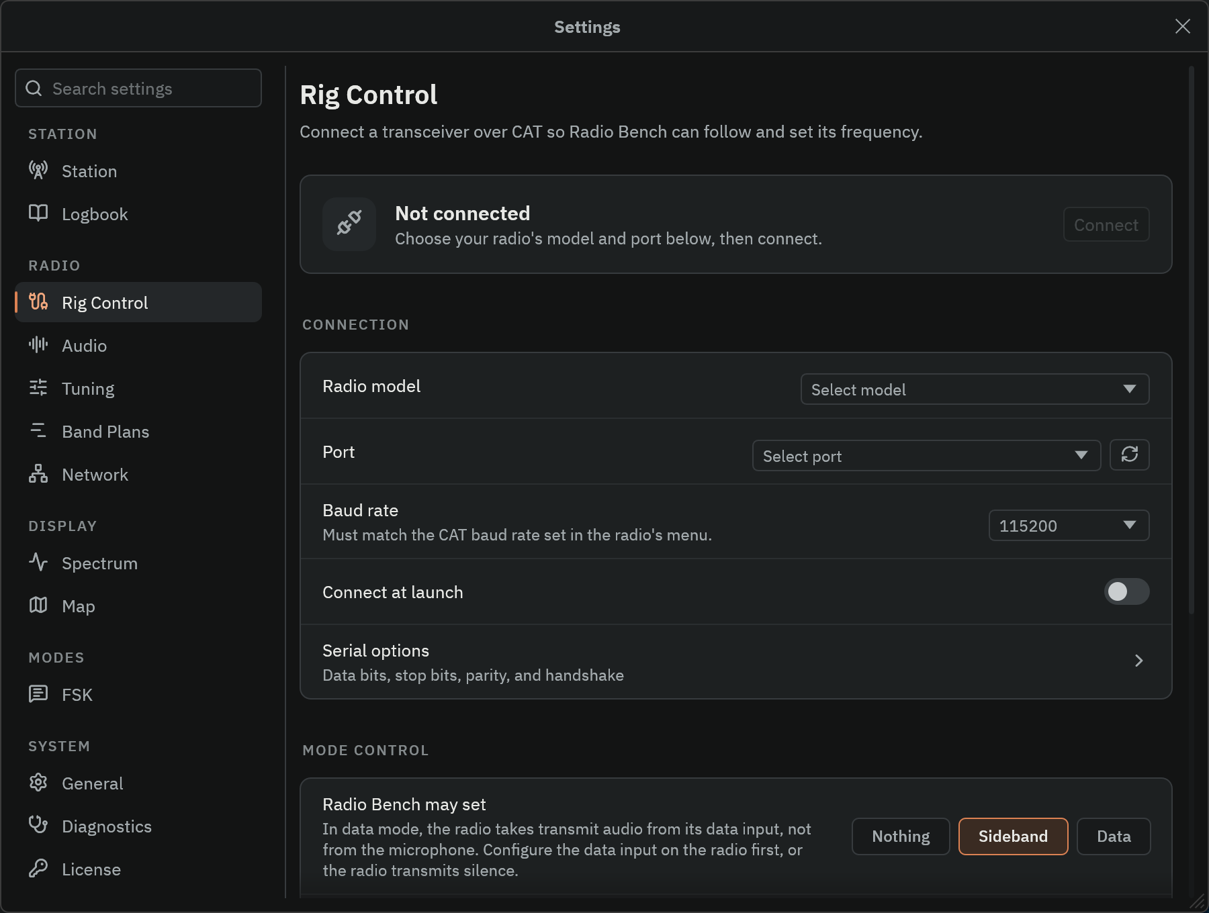Click the Network topology icon
1209x913 pixels.
pyautogui.click(x=38, y=474)
